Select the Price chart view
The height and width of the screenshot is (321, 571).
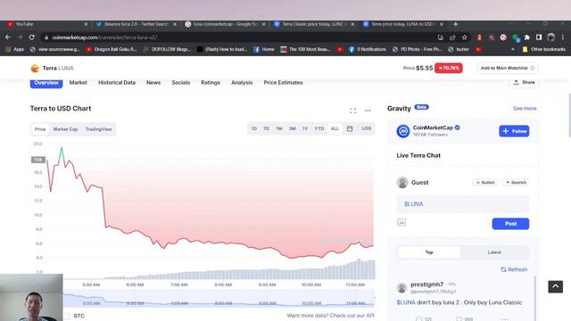(40, 129)
